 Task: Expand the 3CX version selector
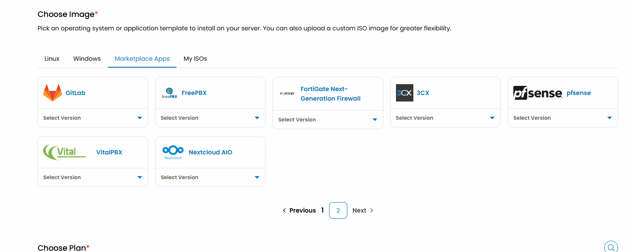coord(445,118)
